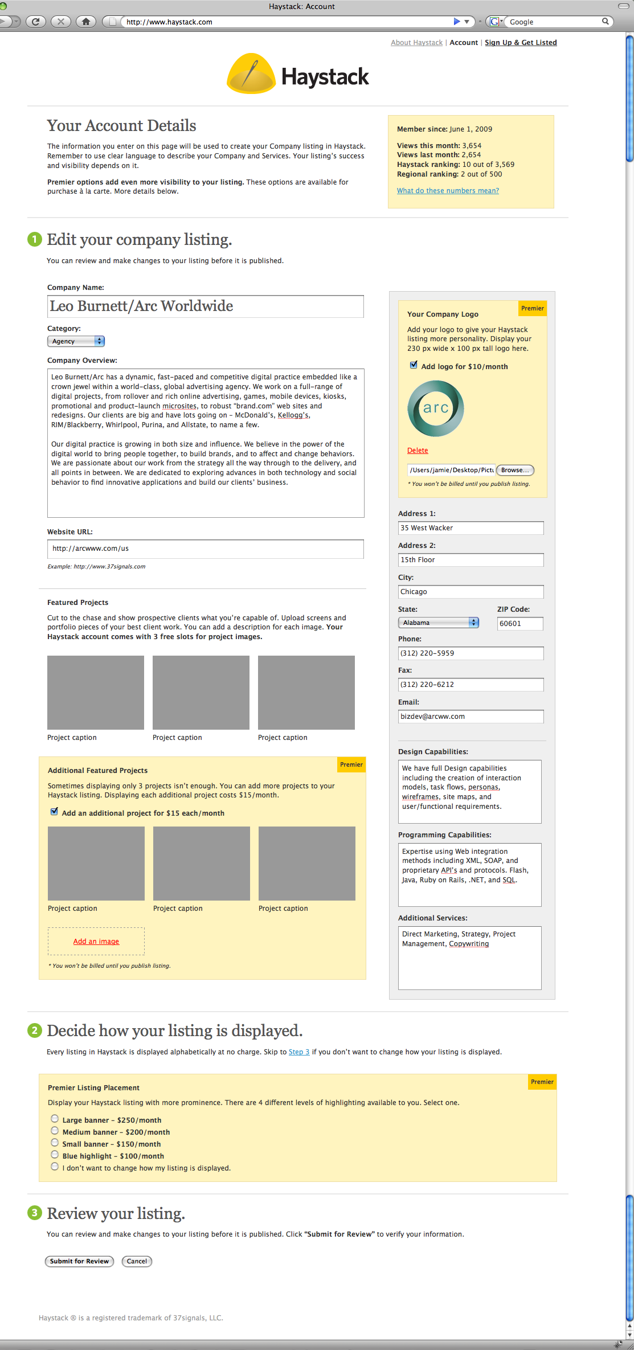Click the Phone number field
Image resolution: width=634 pixels, height=1350 pixels.
tap(471, 653)
